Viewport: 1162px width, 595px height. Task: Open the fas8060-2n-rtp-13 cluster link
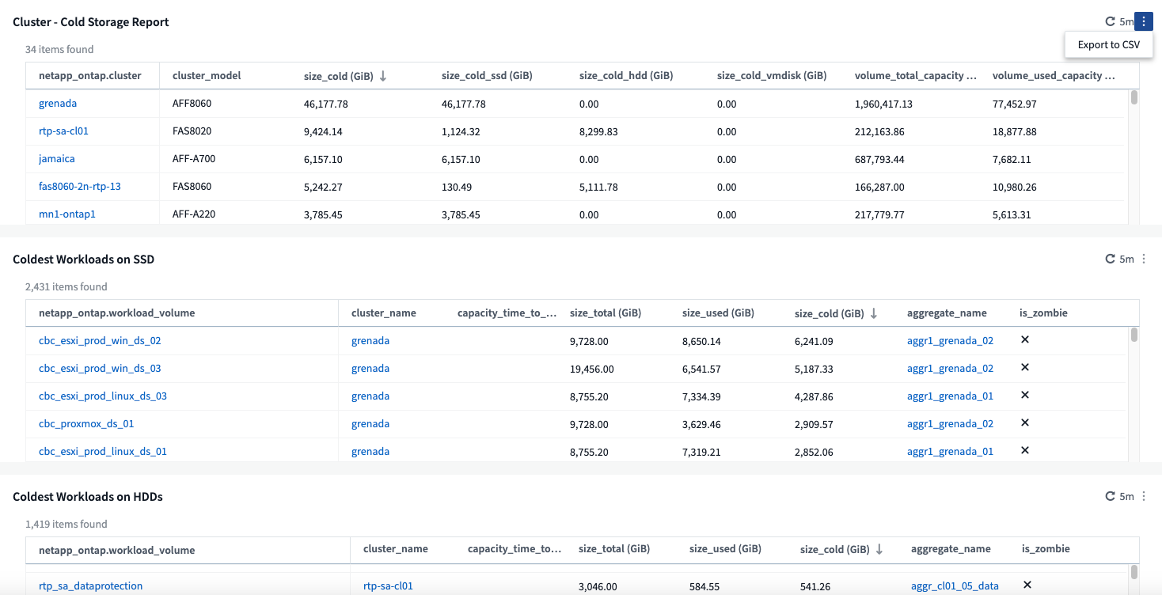(79, 187)
